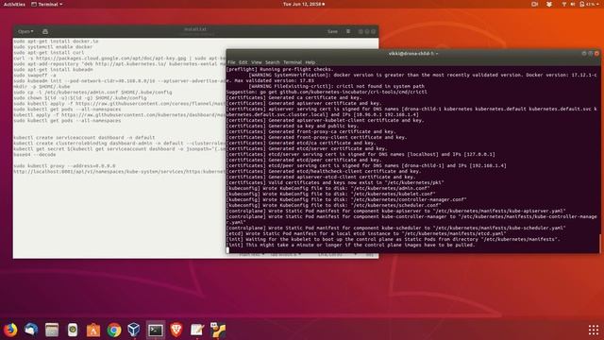
Task: Expand the system menu arrow in the top bar
Action: point(597,4)
